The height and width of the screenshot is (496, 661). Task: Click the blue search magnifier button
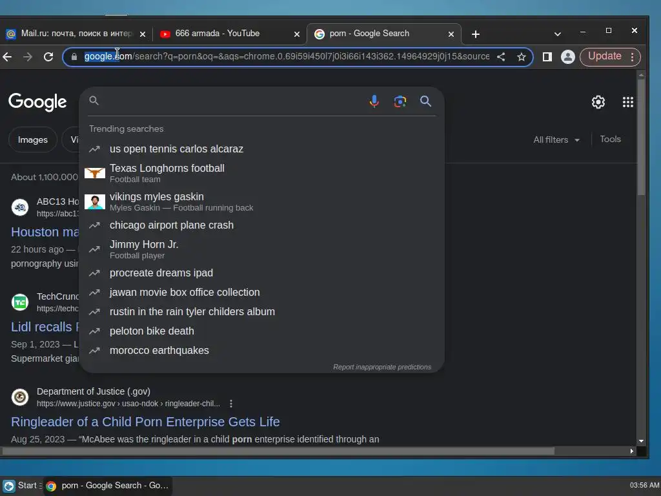coord(425,101)
